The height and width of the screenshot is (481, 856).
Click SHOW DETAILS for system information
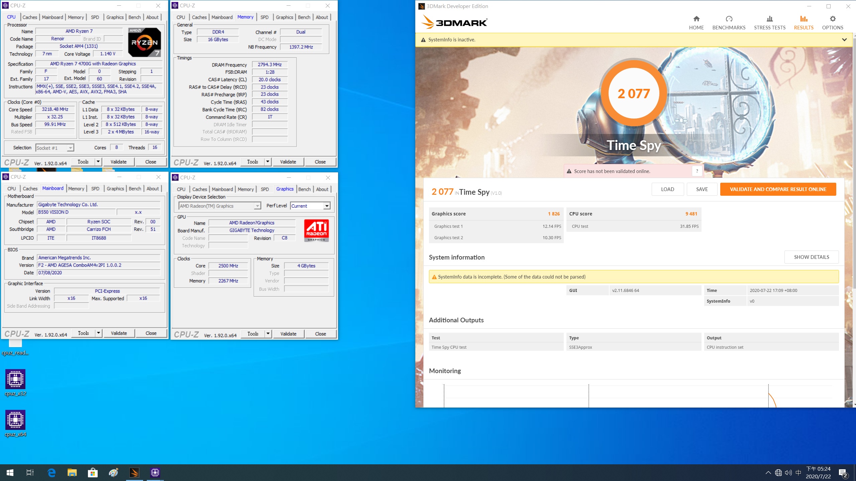[812, 257]
